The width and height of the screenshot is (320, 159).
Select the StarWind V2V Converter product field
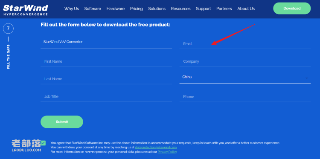(106, 42)
